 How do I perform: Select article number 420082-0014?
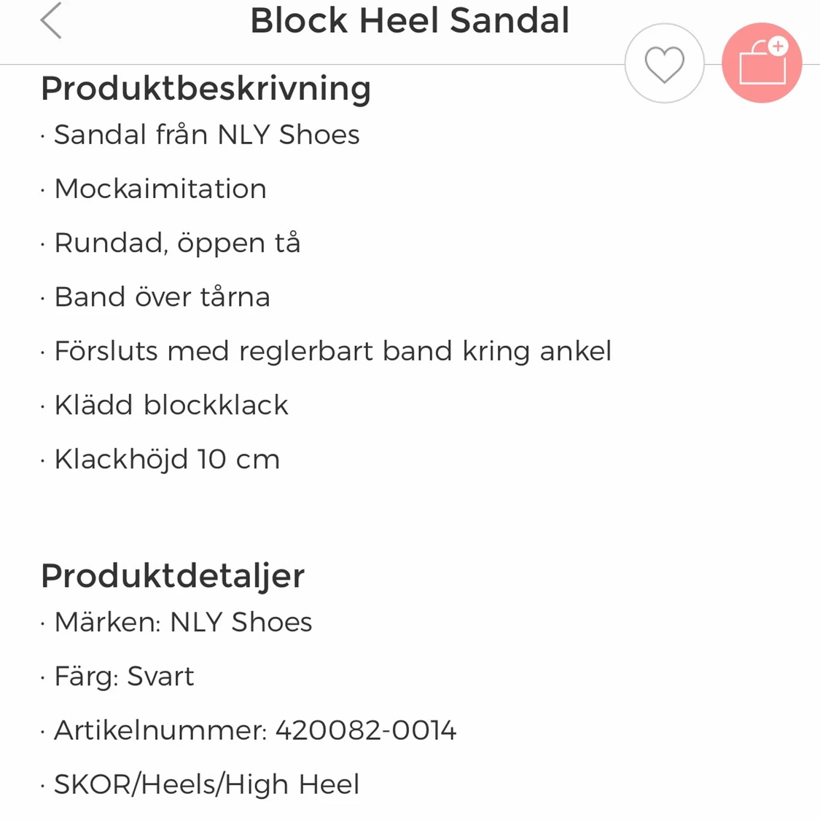pos(366,730)
